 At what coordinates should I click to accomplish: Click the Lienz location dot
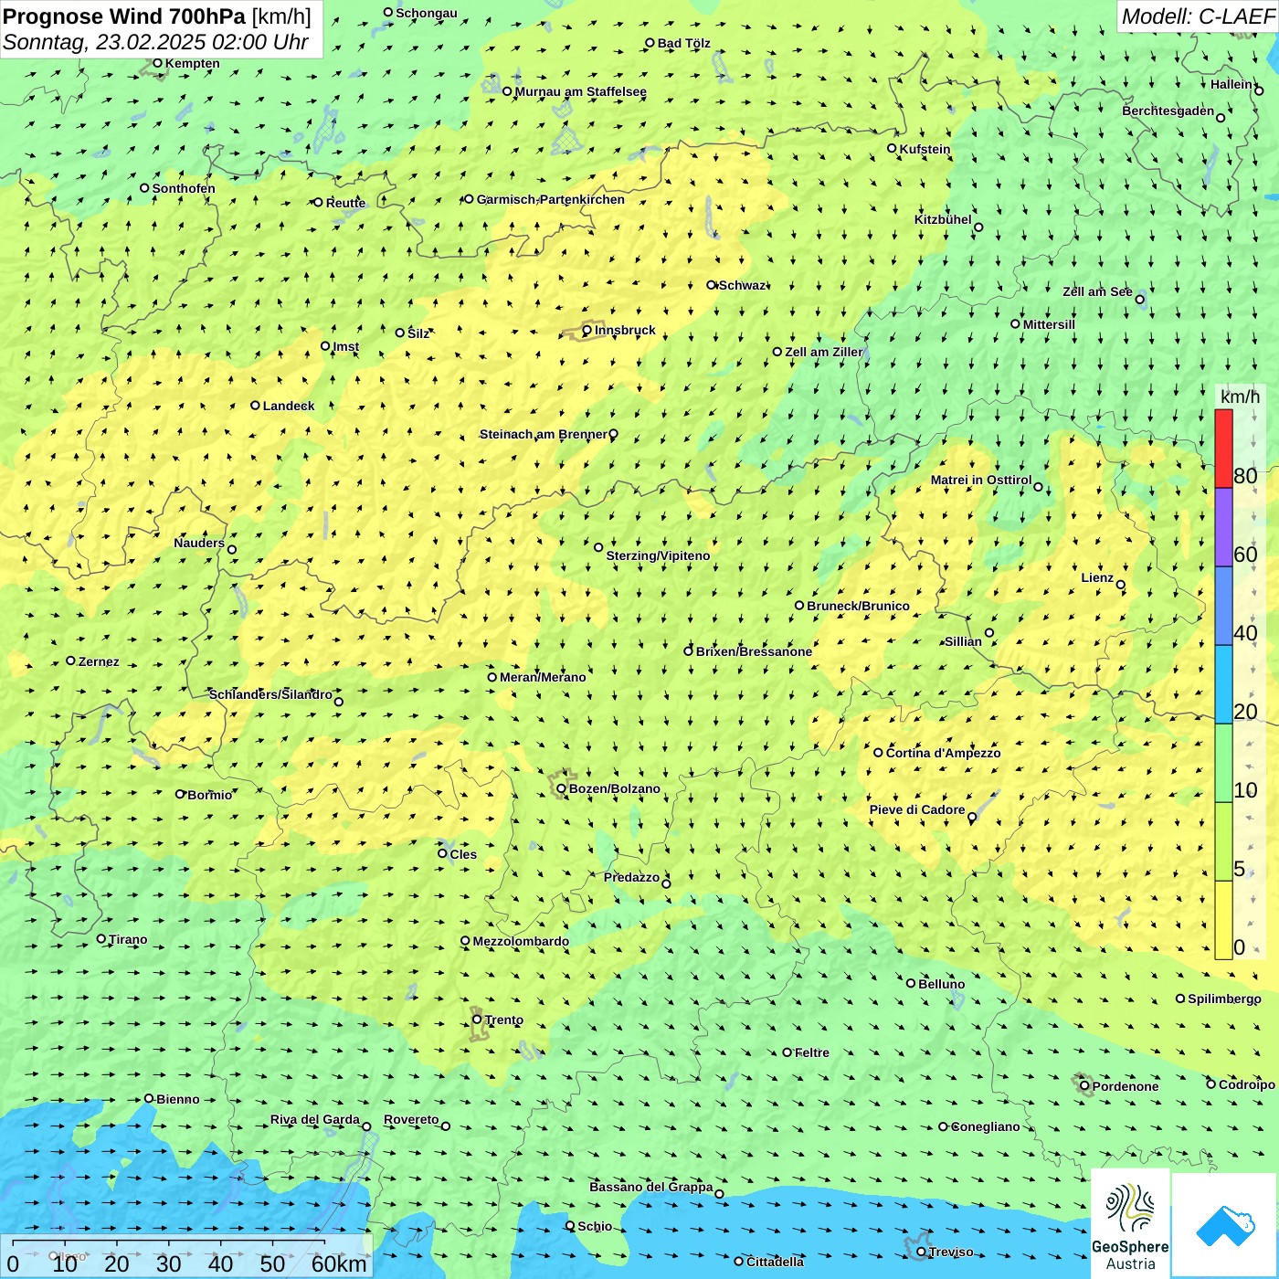click(1121, 585)
